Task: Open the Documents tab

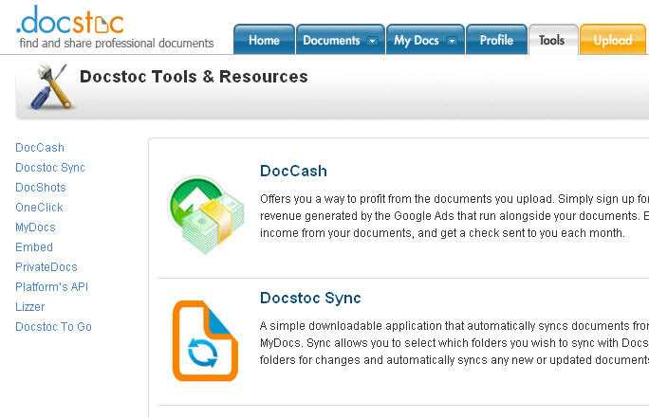Action: 341,40
